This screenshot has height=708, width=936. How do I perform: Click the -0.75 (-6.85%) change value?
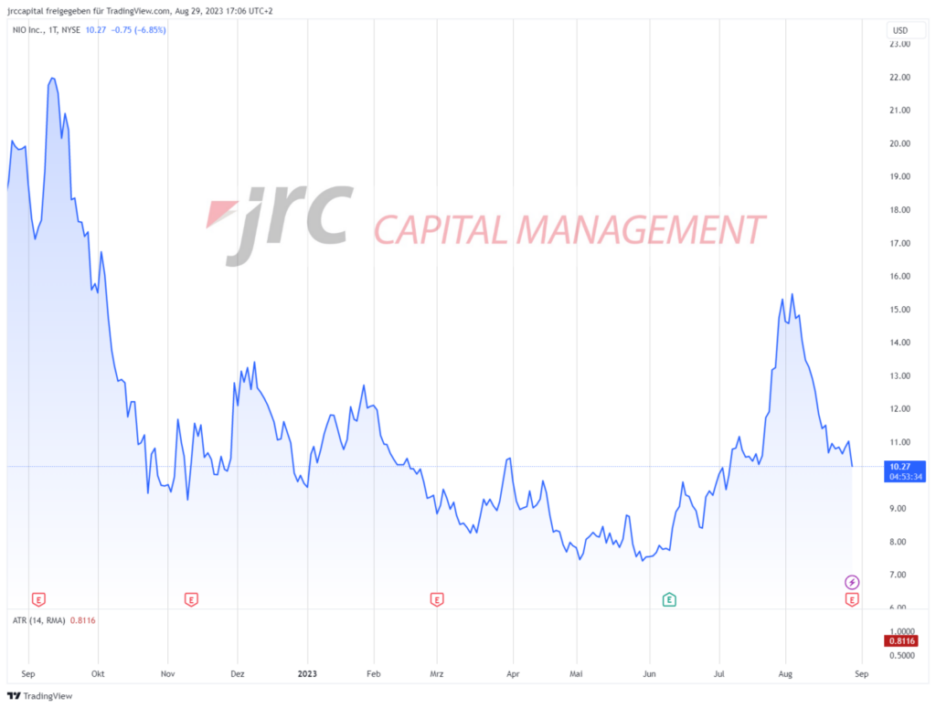click(139, 30)
